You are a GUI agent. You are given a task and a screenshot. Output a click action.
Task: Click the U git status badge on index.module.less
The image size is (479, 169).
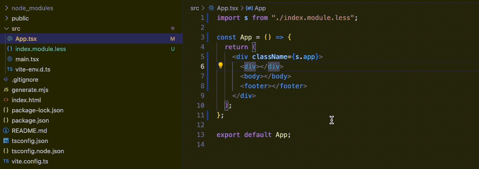173,49
